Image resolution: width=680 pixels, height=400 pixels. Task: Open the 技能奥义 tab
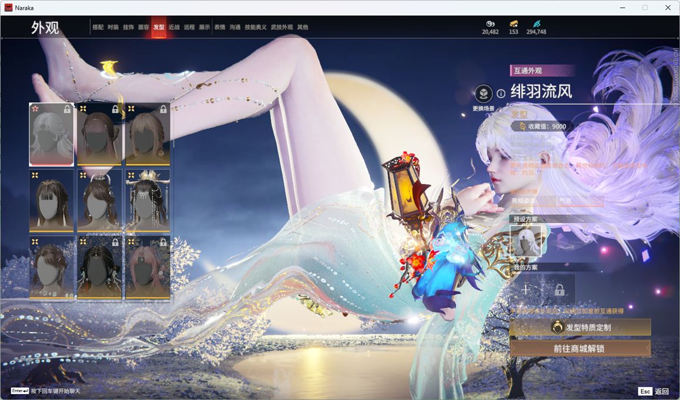[256, 27]
